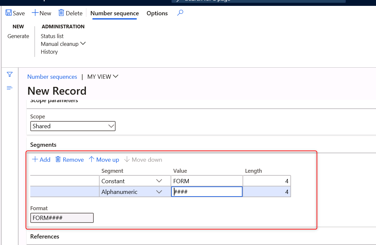Click Length cell of Constant row
Viewport: 376px width, 245px height.
(x=267, y=181)
